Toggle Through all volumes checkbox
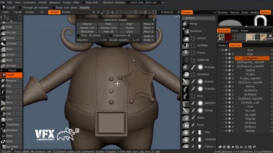Screen dimensions: 273x153 tap(20, 8)
